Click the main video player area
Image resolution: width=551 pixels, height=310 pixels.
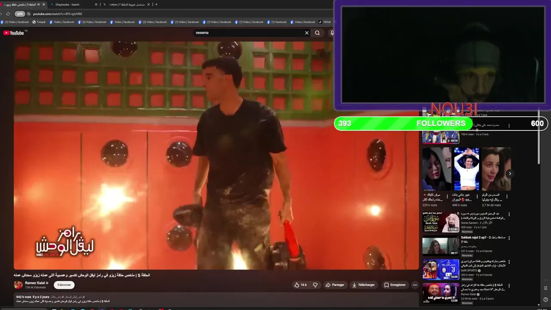(x=216, y=155)
